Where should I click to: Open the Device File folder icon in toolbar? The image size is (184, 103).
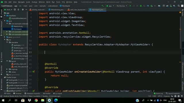coord(159,6)
